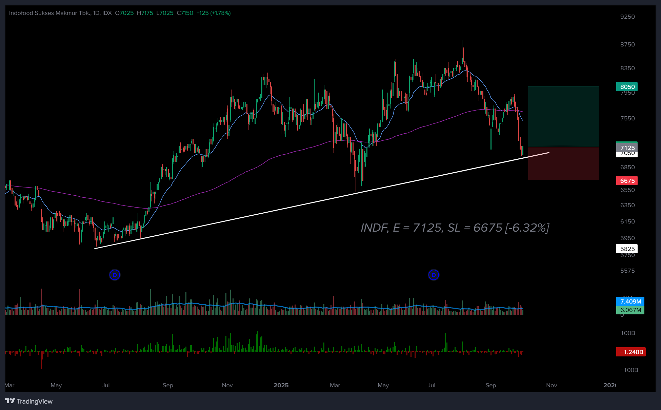Click the first dividend D marker near Jul 2024
661x410 pixels.
pyautogui.click(x=115, y=275)
